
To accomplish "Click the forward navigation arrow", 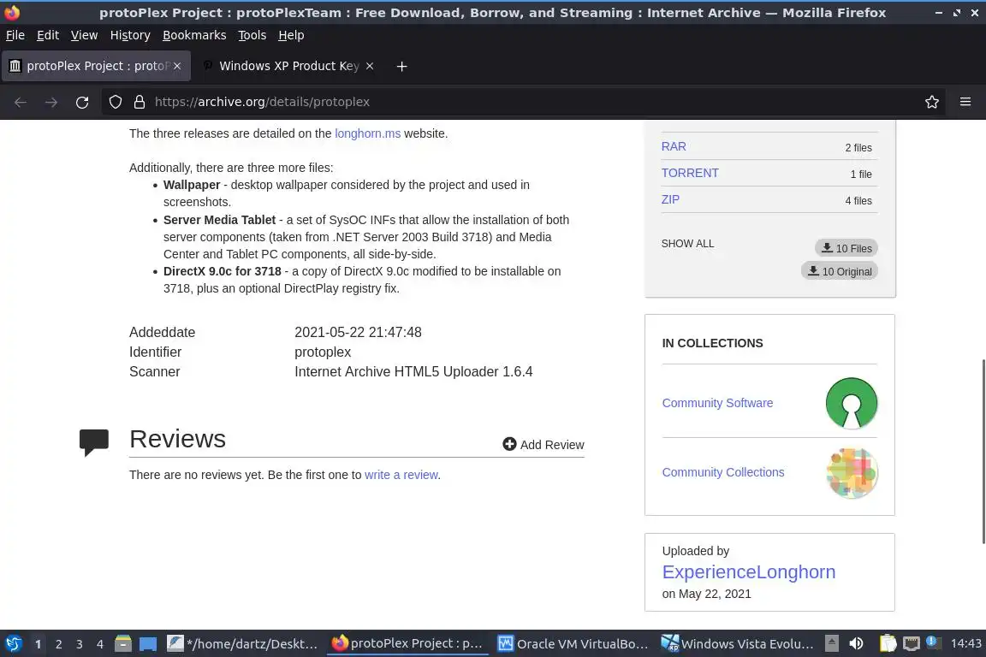I will [51, 102].
